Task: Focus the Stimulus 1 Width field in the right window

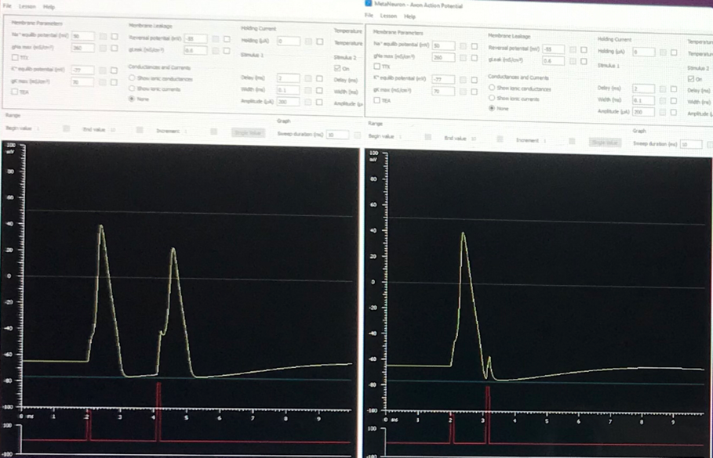Action: 643,100
